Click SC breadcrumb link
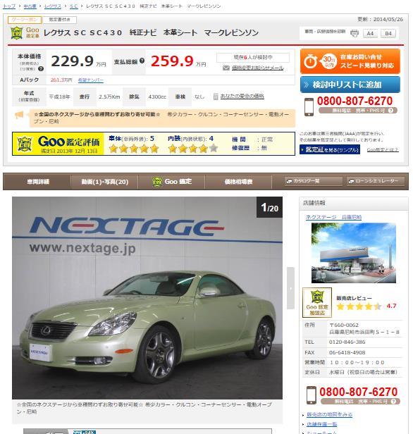The height and width of the screenshot is (434, 413). tap(73, 6)
